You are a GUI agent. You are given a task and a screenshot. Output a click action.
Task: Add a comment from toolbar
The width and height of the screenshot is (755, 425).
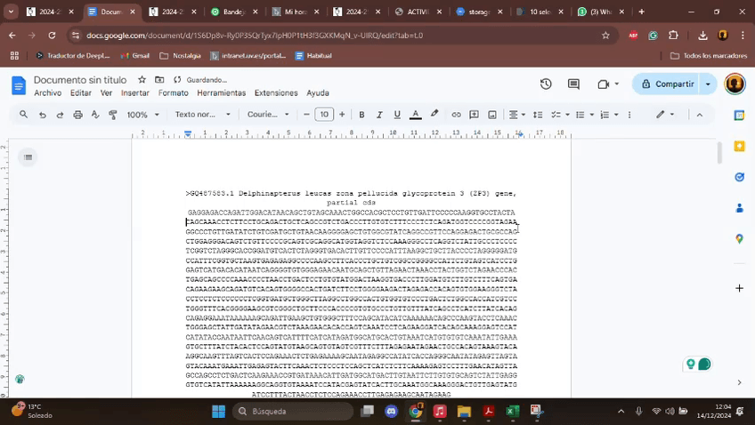tap(474, 115)
